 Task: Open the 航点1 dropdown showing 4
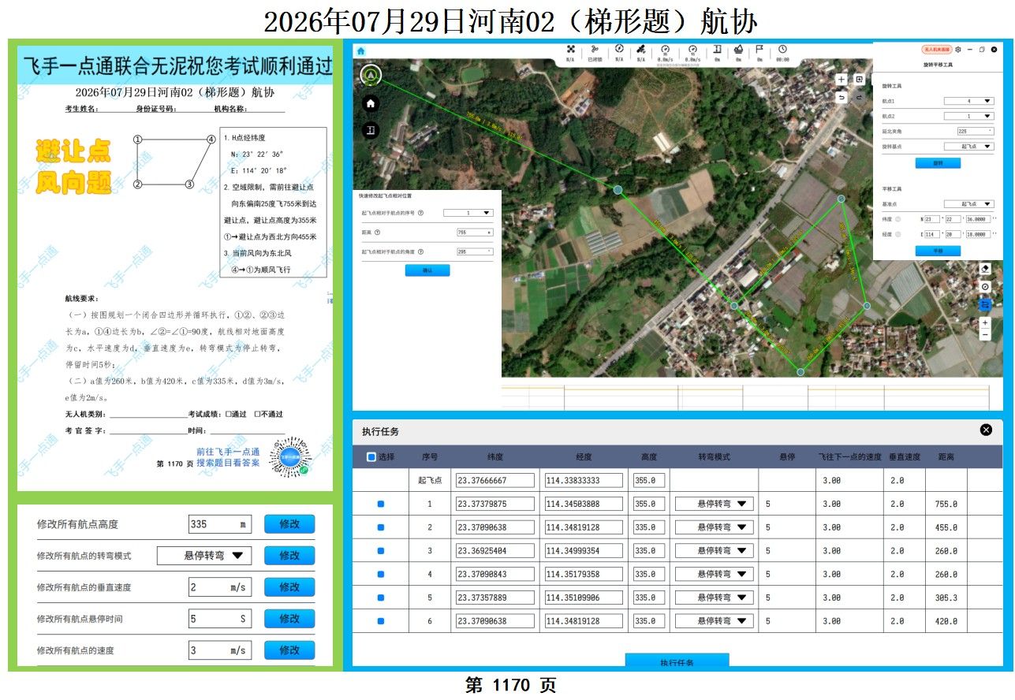pos(968,101)
